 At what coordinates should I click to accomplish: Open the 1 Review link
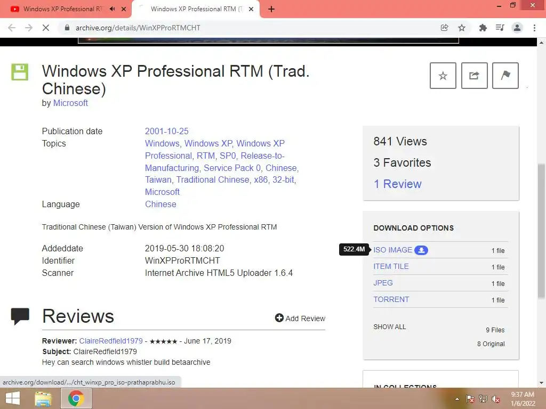pos(397,184)
